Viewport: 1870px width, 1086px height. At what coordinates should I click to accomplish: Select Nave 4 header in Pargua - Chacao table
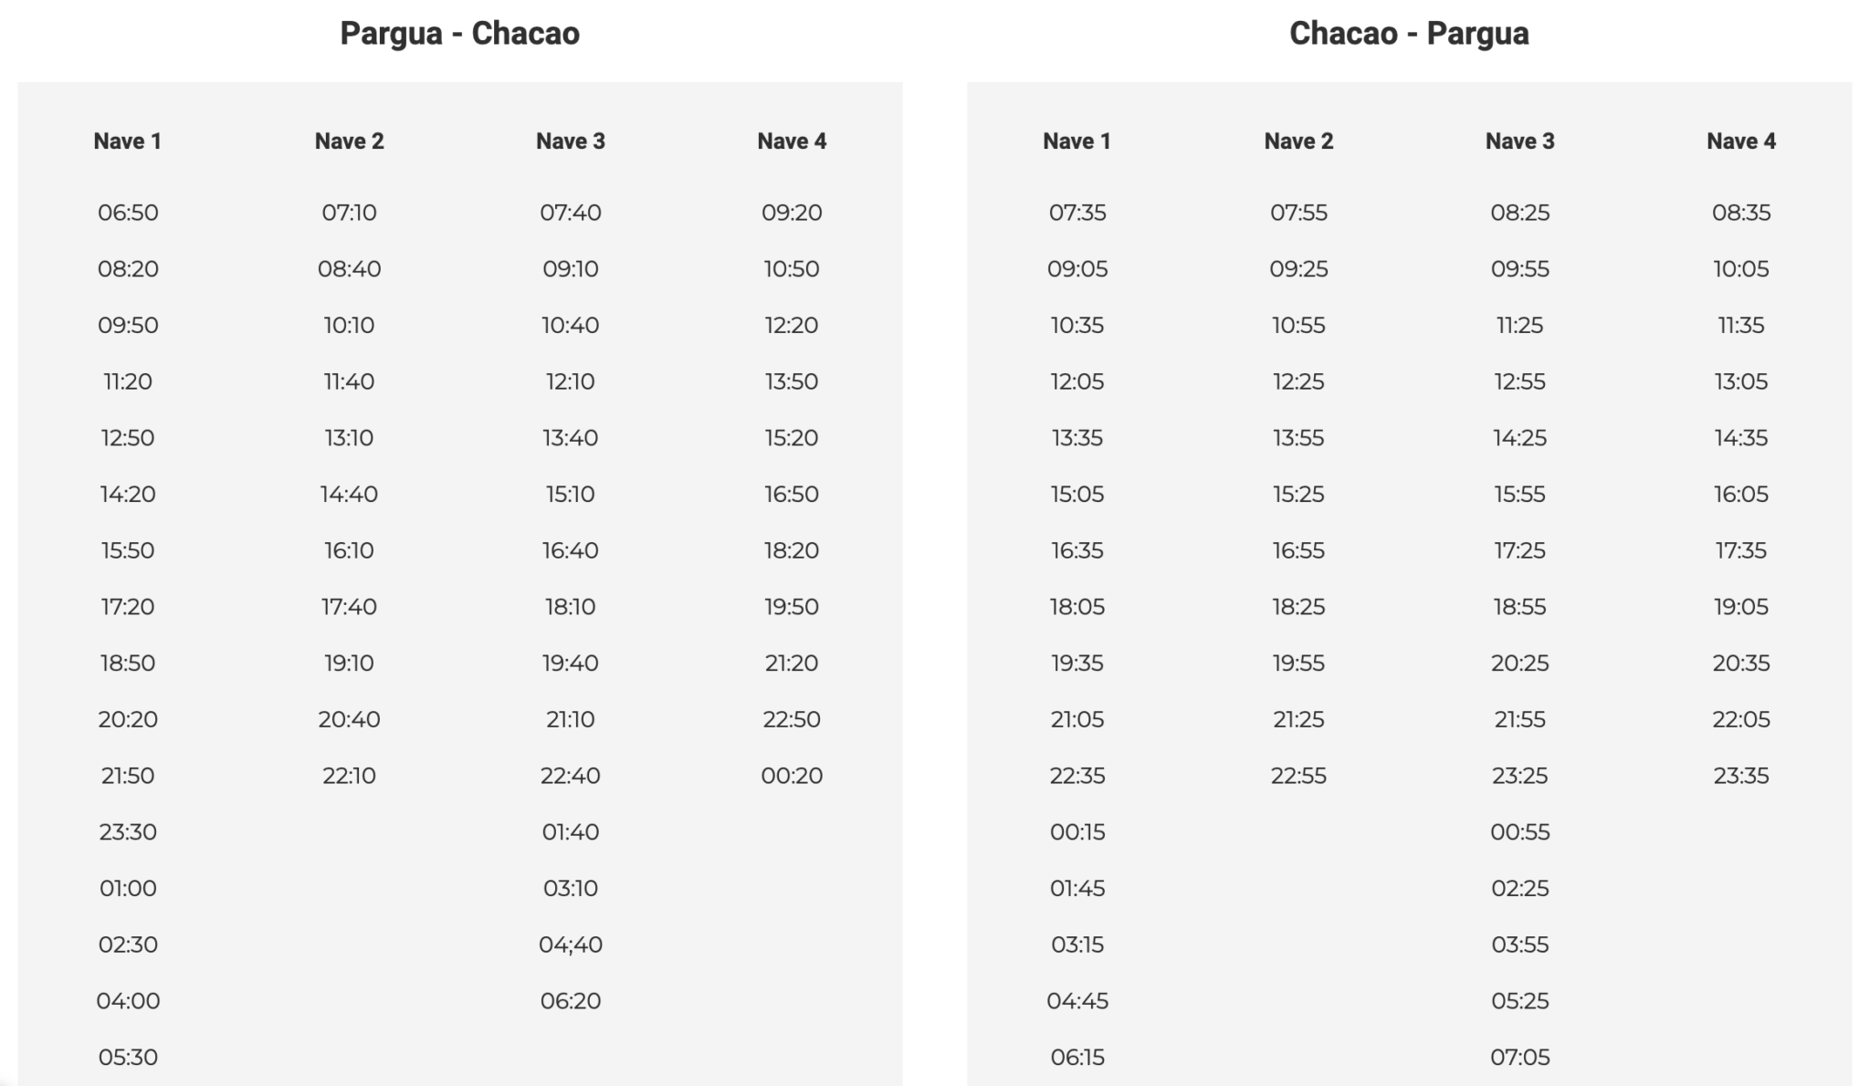[x=792, y=141]
